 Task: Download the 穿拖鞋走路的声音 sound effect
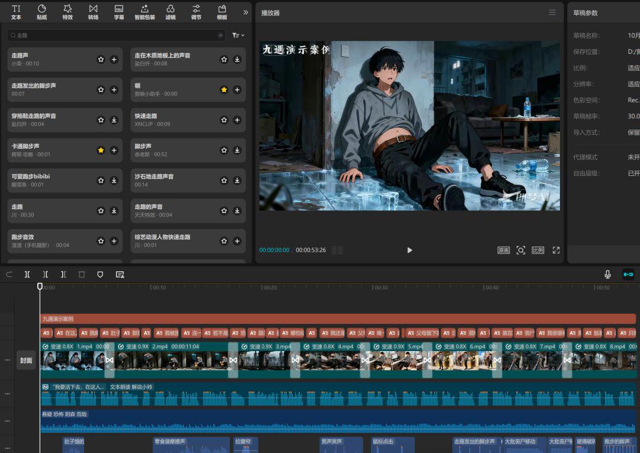[x=114, y=120]
